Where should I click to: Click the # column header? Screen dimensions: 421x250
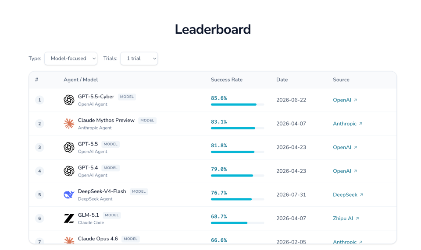click(37, 80)
